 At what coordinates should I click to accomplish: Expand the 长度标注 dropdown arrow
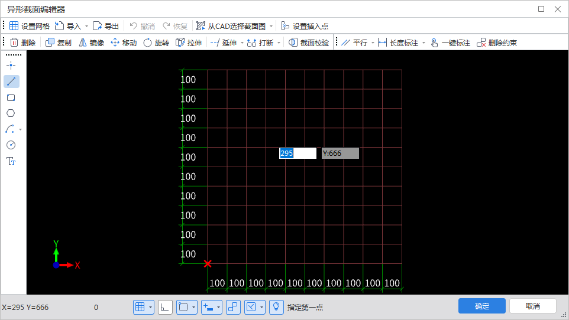point(423,43)
